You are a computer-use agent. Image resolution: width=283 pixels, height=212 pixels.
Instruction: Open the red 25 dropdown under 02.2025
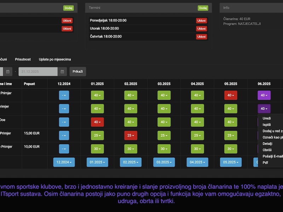[x=131, y=136]
